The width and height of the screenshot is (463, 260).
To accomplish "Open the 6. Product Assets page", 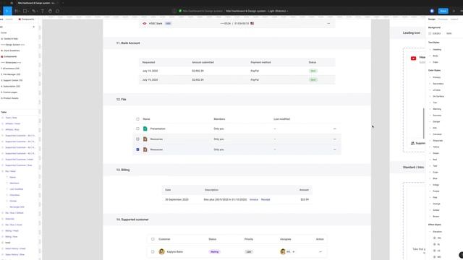I will [x=9, y=98].
